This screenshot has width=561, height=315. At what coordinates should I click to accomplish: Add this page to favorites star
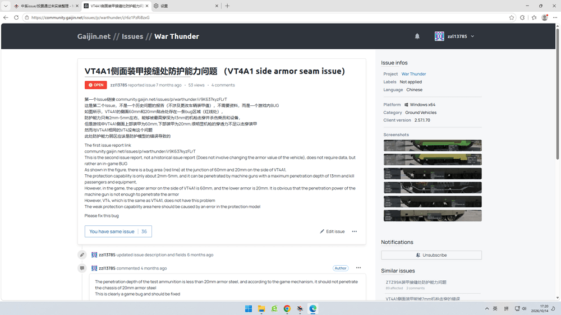click(x=512, y=17)
